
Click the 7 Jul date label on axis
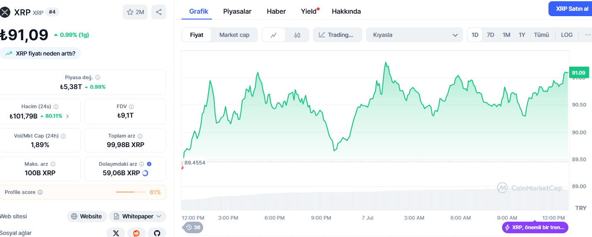coord(368,218)
